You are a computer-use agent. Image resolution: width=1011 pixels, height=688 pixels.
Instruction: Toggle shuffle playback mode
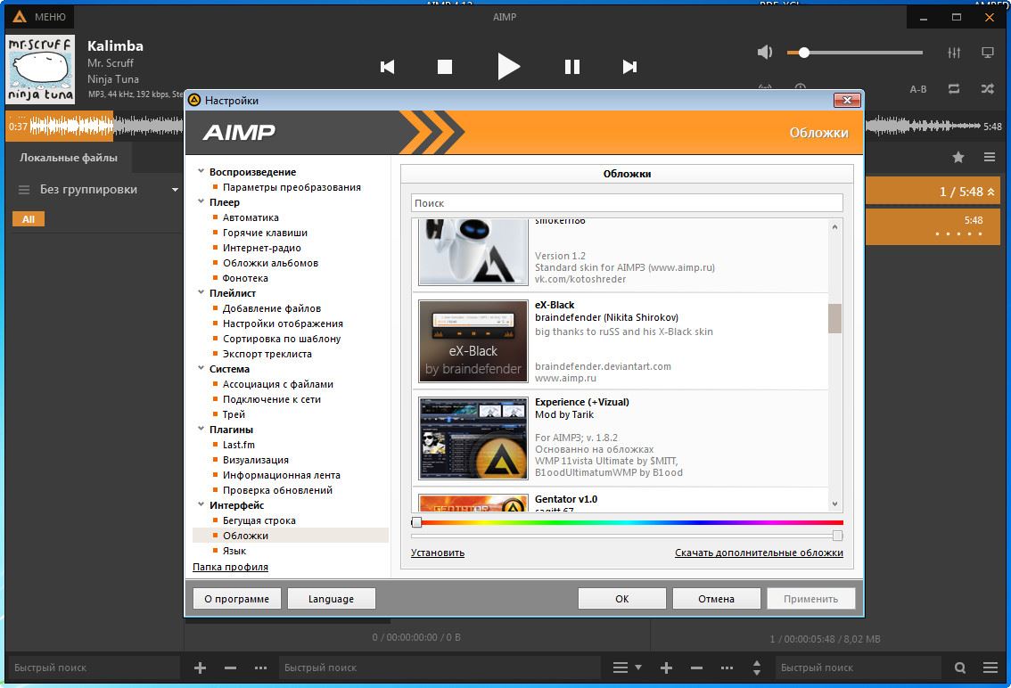pyautogui.click(x=987, y=89)
